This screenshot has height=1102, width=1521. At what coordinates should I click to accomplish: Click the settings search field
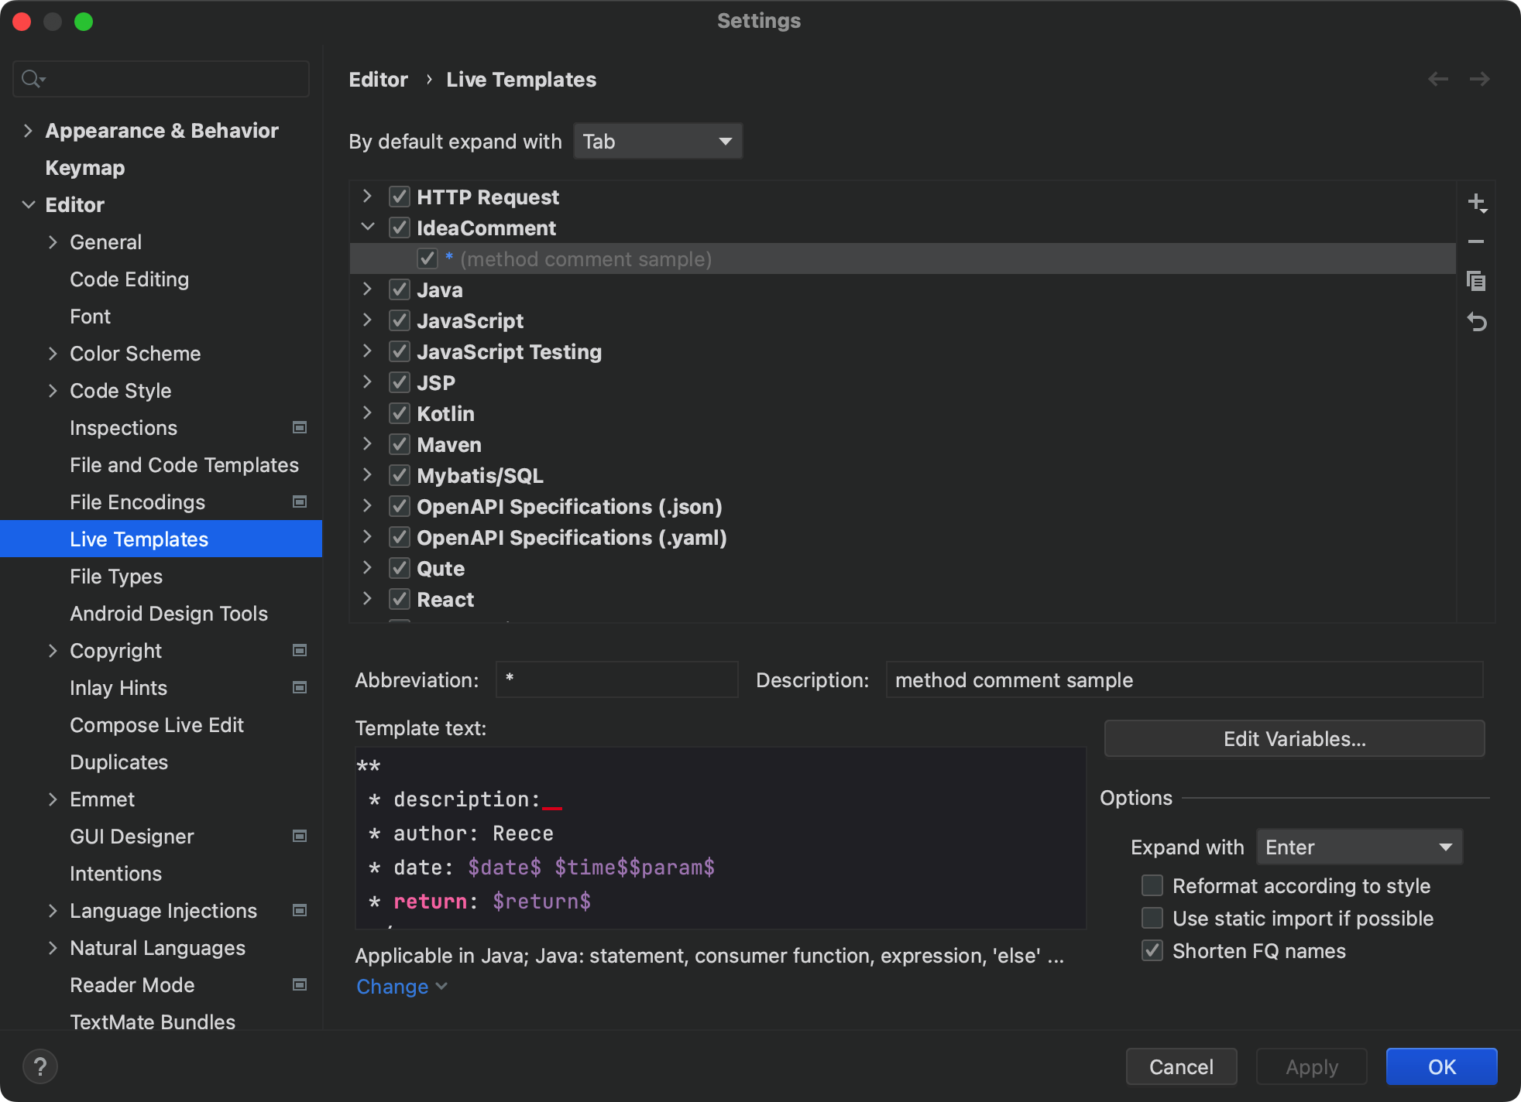[x=161, y=78]
